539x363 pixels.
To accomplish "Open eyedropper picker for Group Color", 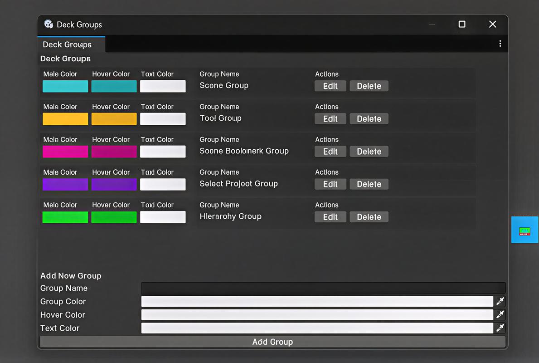I will pos(500,301).
